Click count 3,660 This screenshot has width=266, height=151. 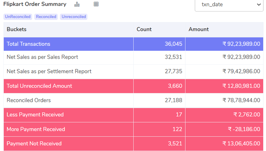pyautogui.click(x=175, y=86)
